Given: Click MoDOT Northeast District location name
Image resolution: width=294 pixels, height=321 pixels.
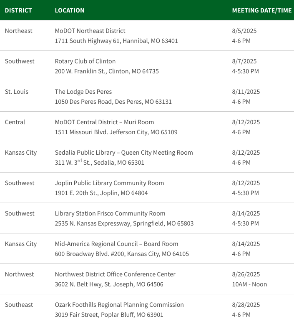Looking at the screenshot, I should pos(90,31).
